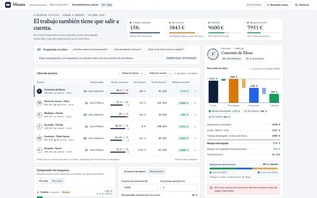
Task: Open Libro de asuntos in the breadcrumb
Action: [38, 5]
